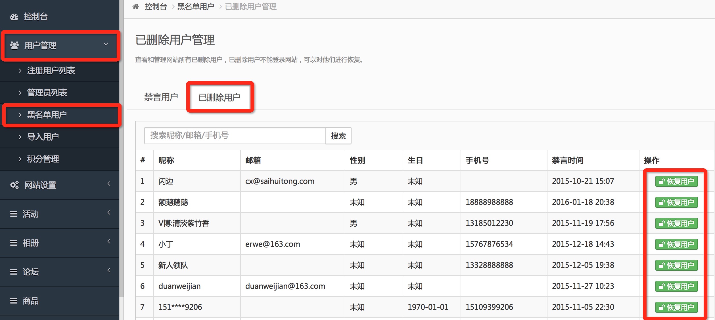Click the gears icon beside 网站设置
Image resolution: width=715 pixels, height=320 pixels.
click(x=14, y=185)
